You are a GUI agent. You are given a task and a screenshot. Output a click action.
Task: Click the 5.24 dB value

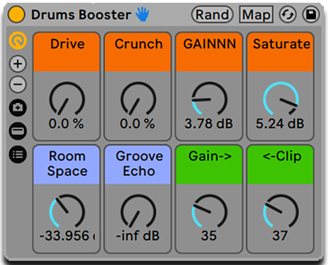click(x=280, y=123)
